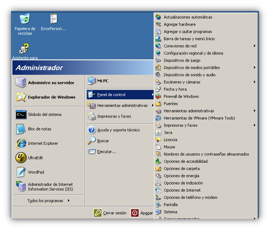Open Opciones de teléfono y módem
Image resolution: width=270 pixels, height=230 pixels.
point(206,197)
